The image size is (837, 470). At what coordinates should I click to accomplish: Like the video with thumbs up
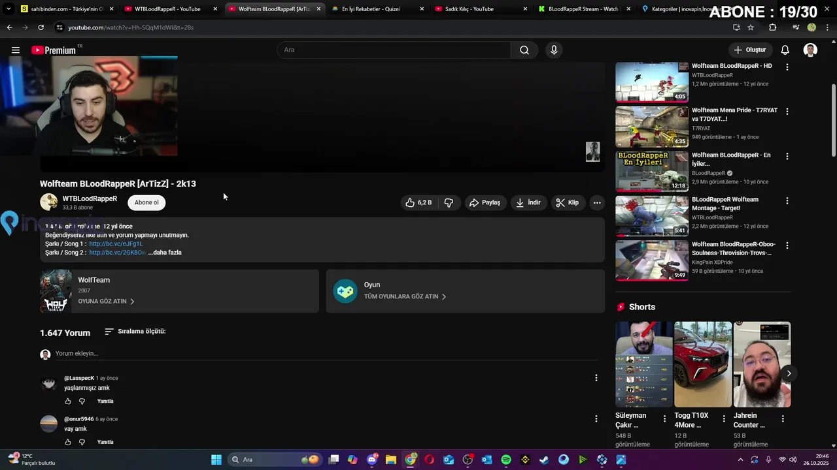tap(418, 203)
